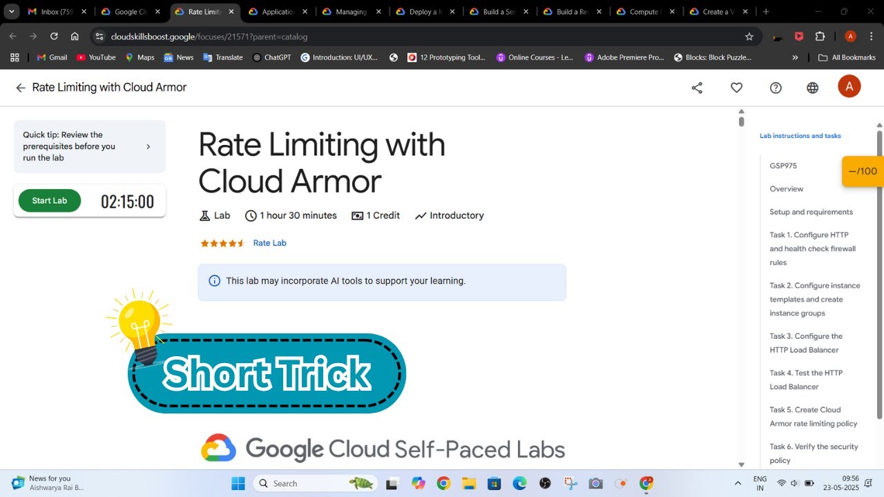Click the browser home button
Image resolution: width=884 pixels, height=497 pixels.
(x=75, y=36)
